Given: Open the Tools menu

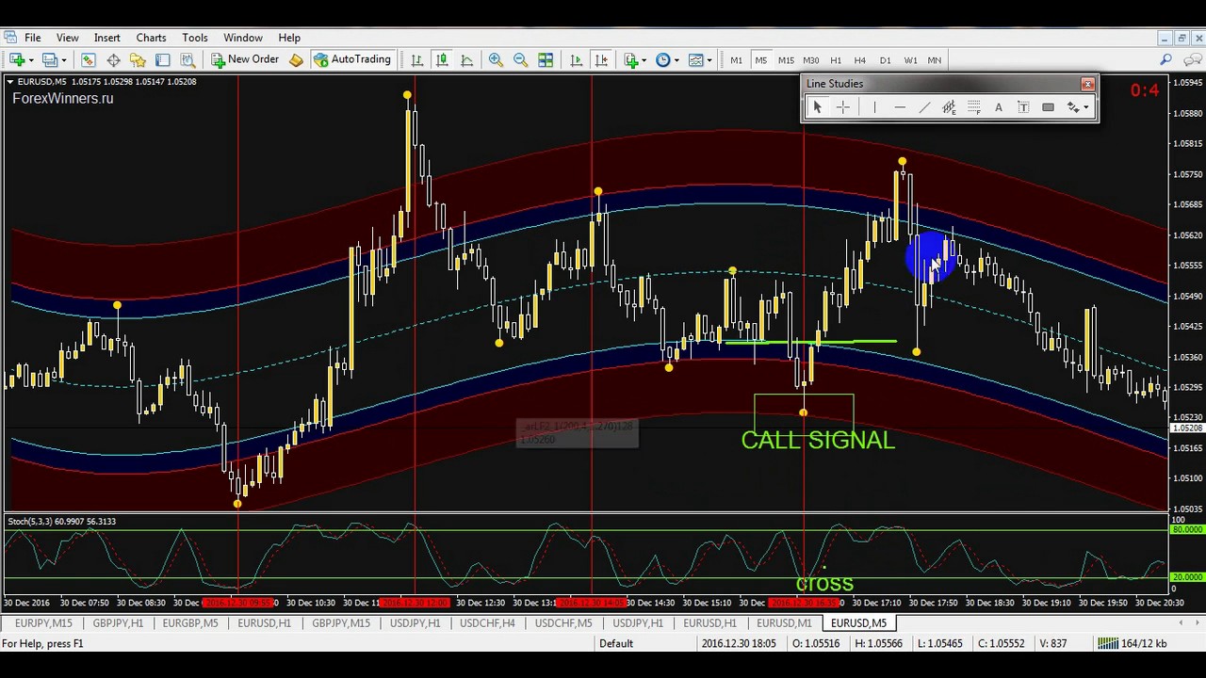Looking at the screenshot, I should pos(195,38).
